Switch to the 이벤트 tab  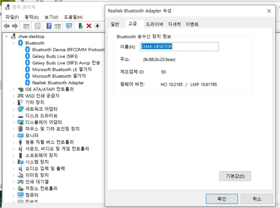pos(192,24)
